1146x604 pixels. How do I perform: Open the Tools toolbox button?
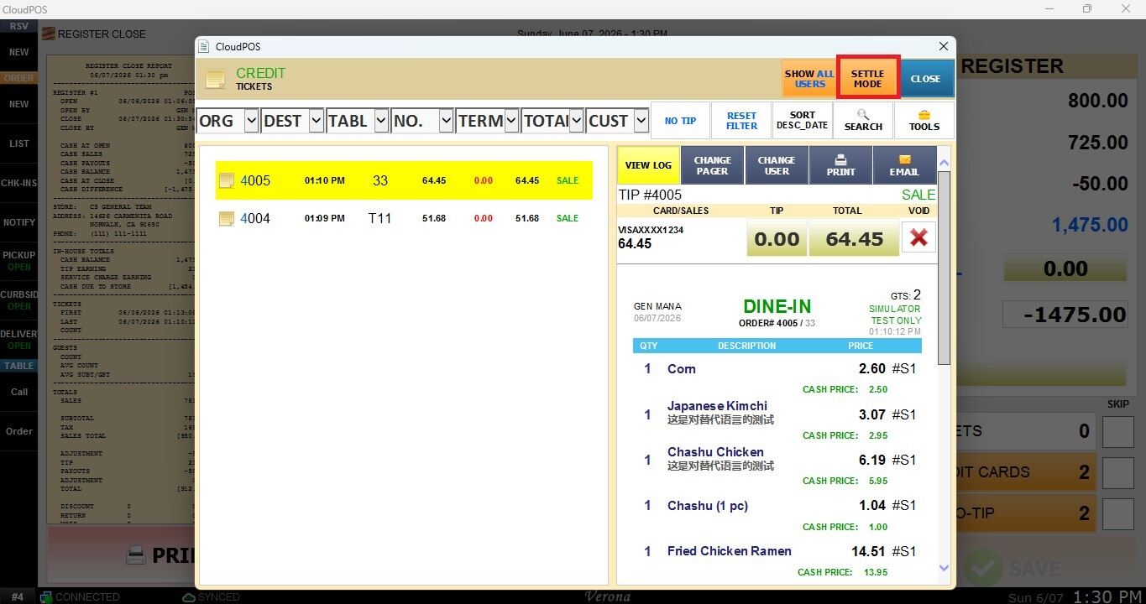(924, 121)
